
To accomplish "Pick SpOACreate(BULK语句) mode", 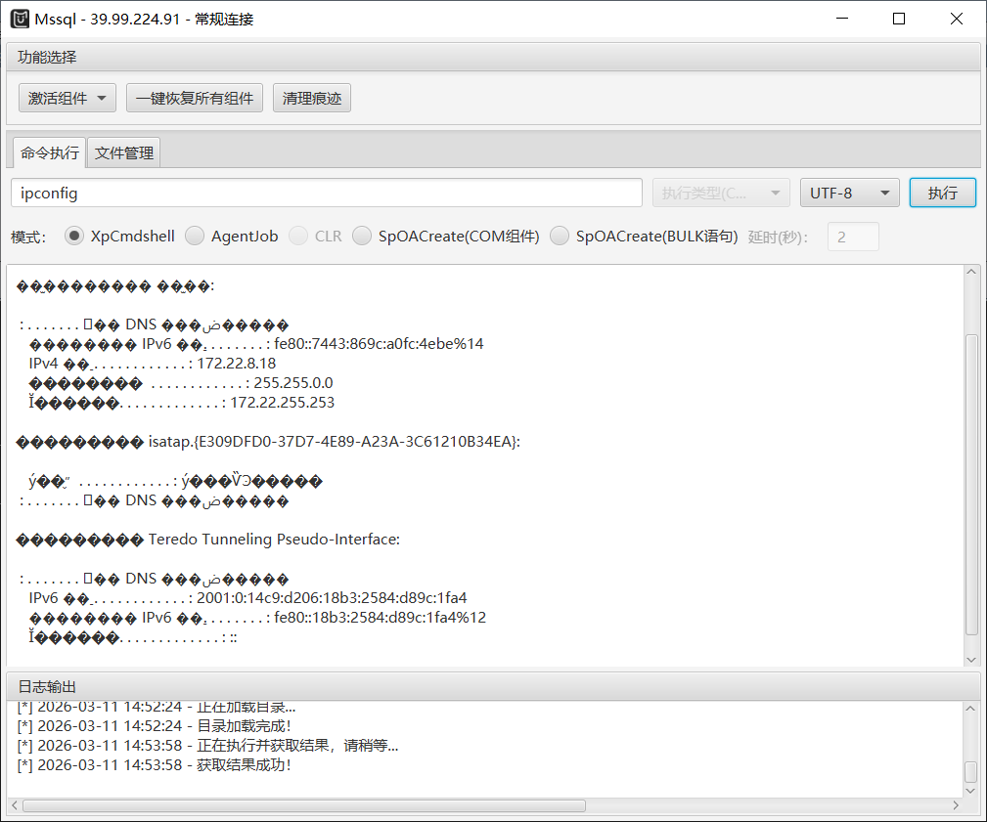I will click(560, 236).
